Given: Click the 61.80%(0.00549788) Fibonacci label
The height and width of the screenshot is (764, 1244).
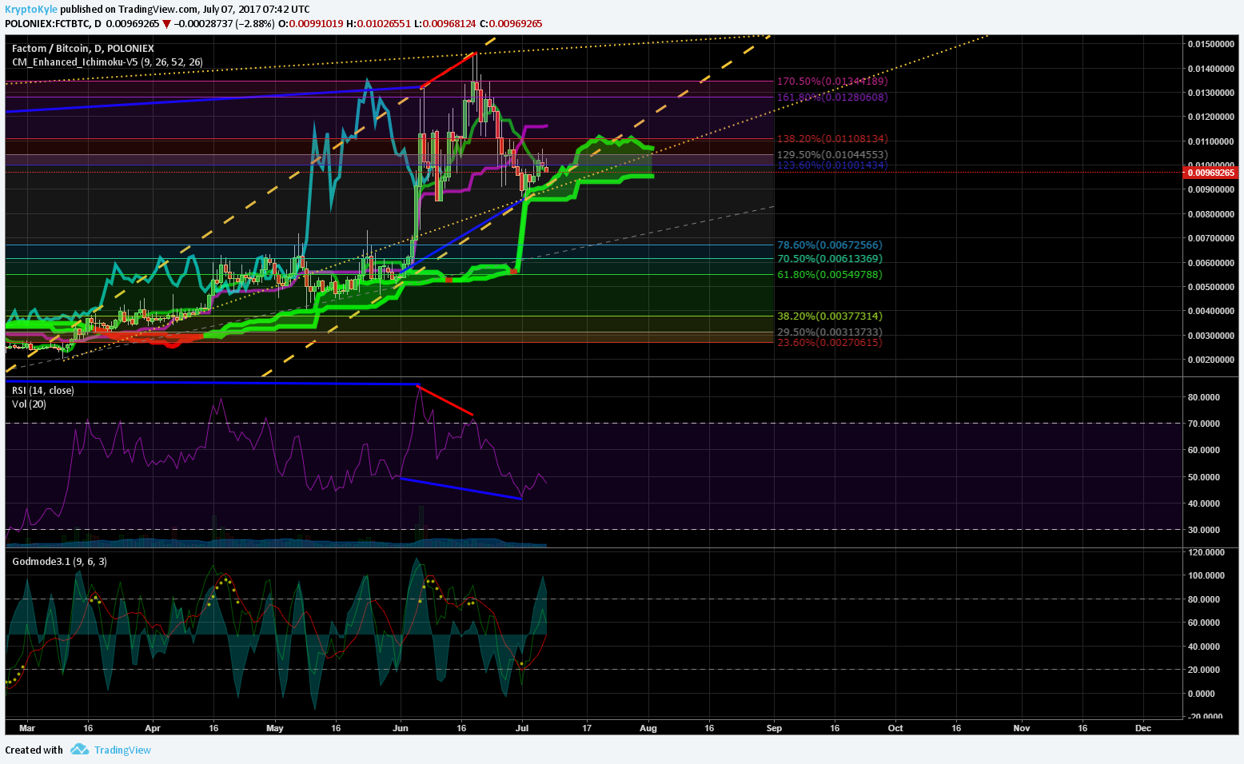Looking at the screenshot, I should click(830, 275).
